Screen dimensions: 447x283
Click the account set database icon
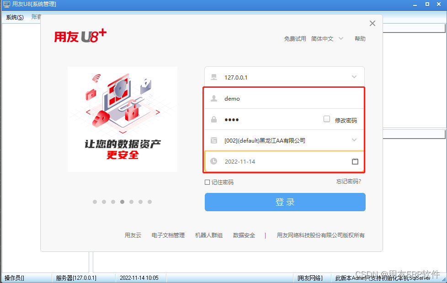214,140
